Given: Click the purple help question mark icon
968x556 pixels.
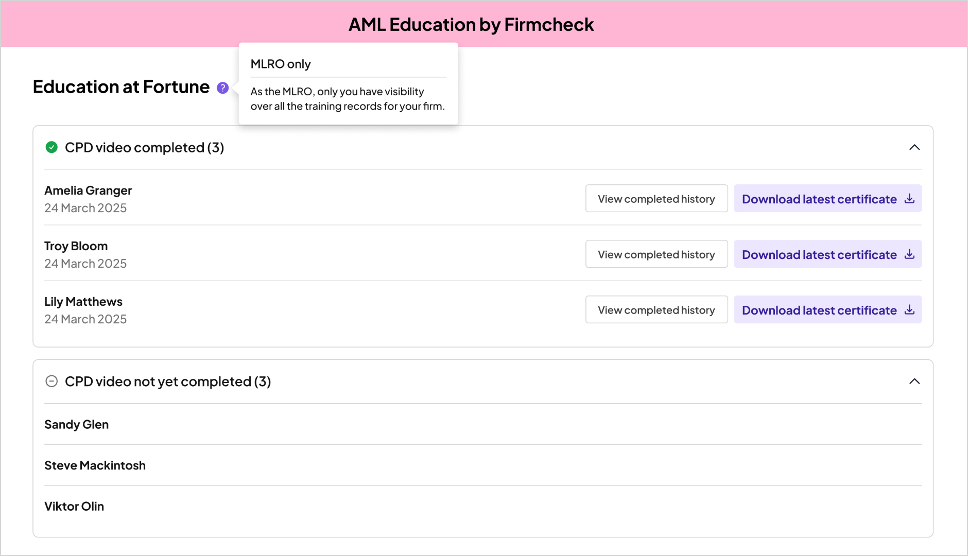Looking at the screenshot, I should pyautogui.click(x=222, y=88).
